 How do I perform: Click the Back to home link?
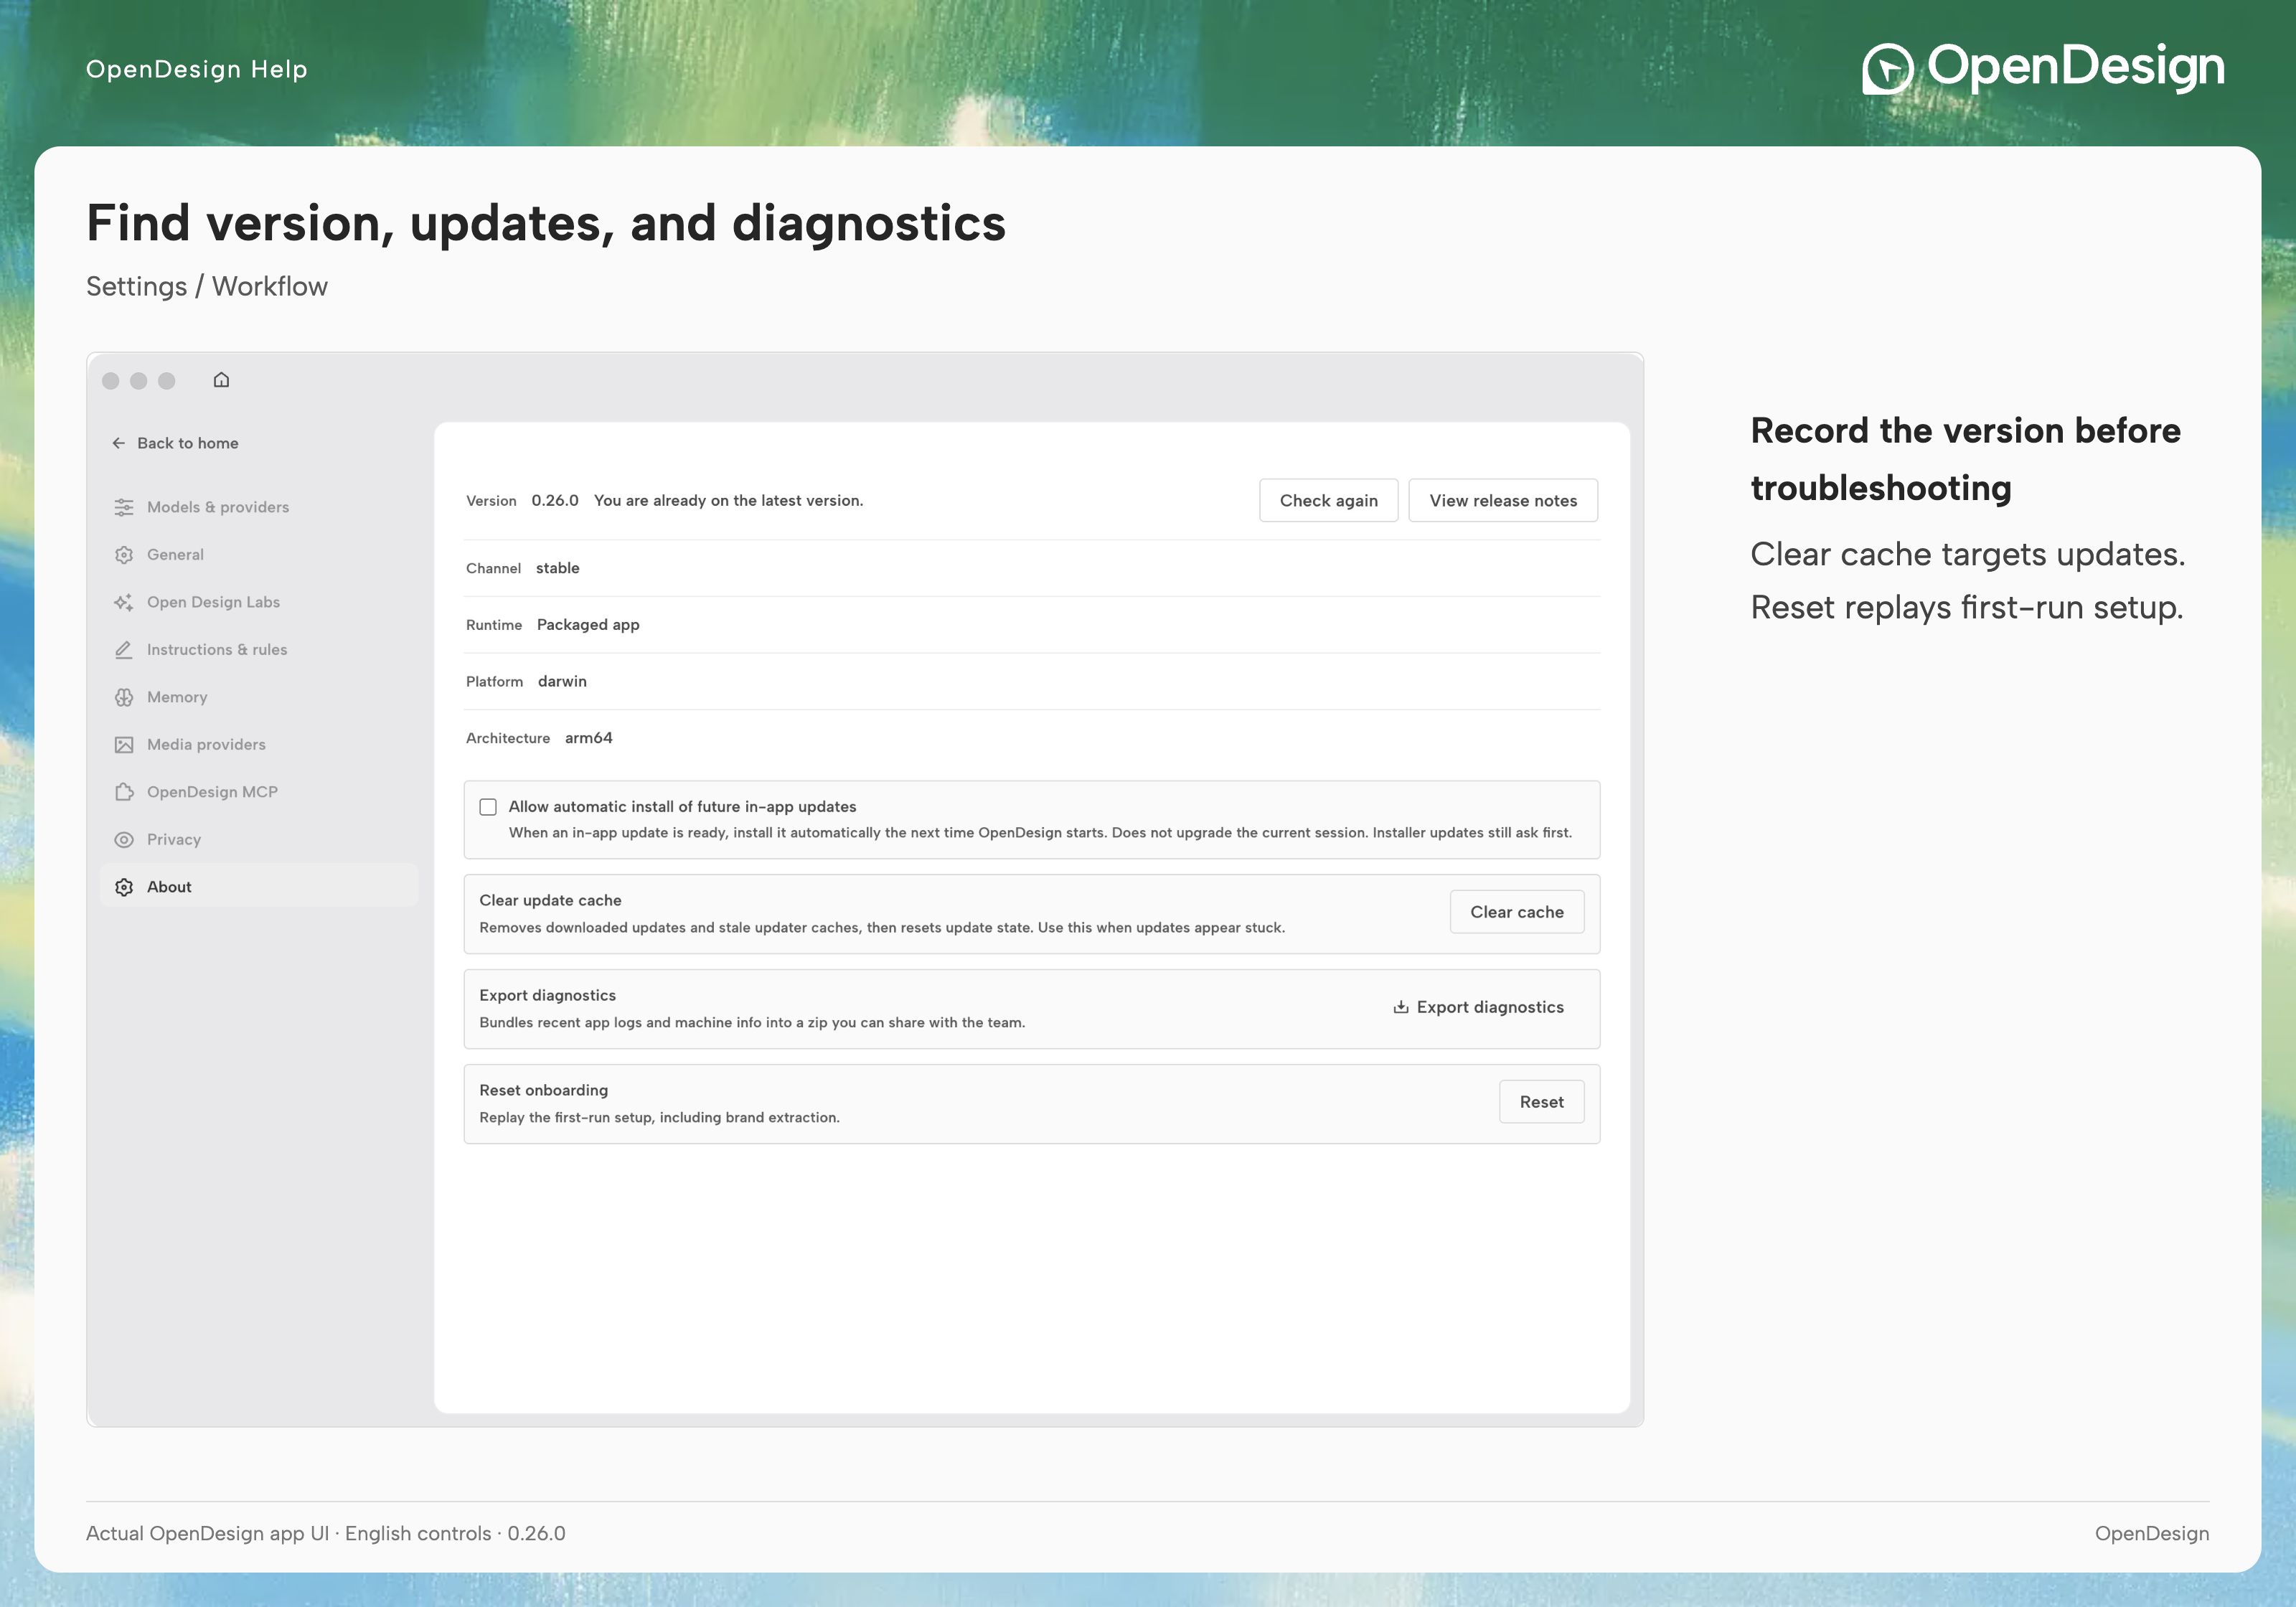(175, 443)
